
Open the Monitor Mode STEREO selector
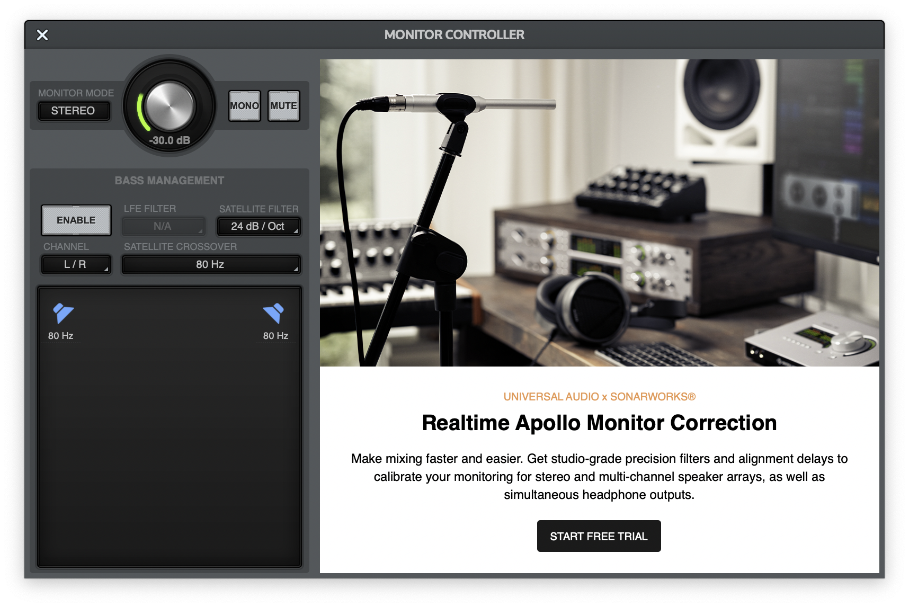click(74, 111)
